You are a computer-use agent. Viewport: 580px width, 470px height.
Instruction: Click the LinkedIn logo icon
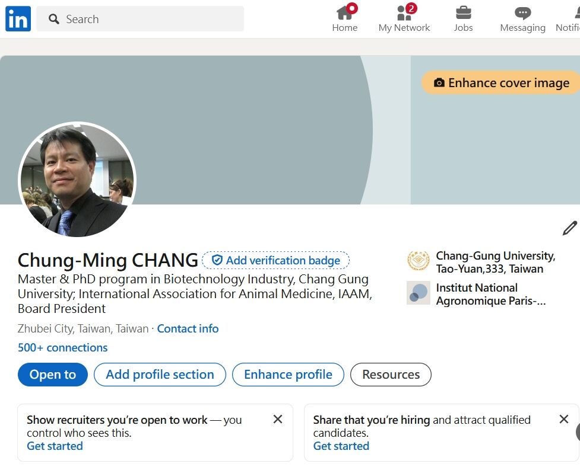pyautogui.click(x=18, y=19)
